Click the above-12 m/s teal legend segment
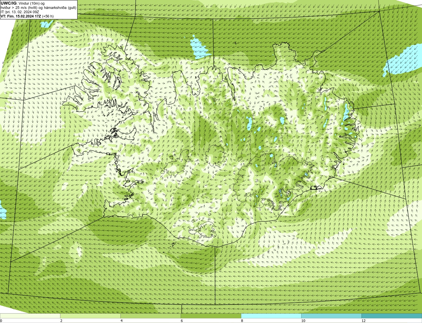The width and height of the screenshot is (422, 323). [392, 316]
